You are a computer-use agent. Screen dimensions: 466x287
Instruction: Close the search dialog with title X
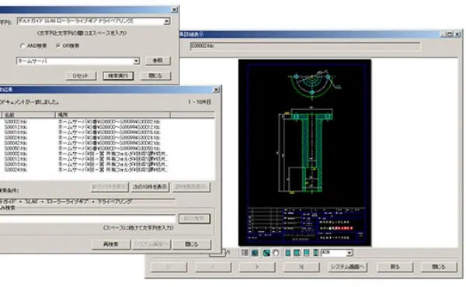[175, 10]
